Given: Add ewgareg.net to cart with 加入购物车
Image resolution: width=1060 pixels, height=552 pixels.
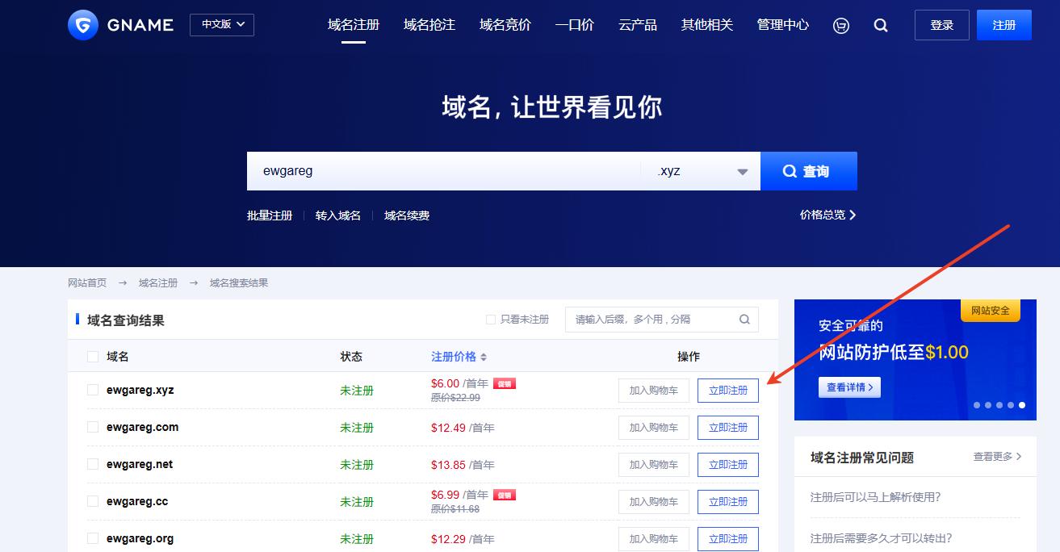Looking at the screenshot, I should coord(653,465).
